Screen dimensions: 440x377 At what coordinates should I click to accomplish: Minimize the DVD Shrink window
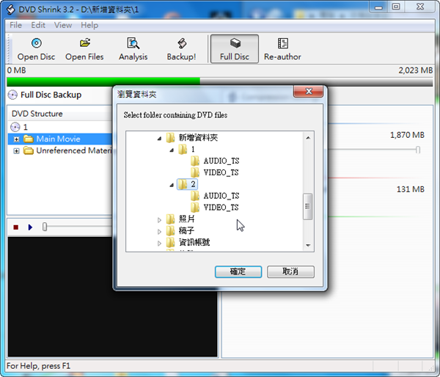coord(379,7)
